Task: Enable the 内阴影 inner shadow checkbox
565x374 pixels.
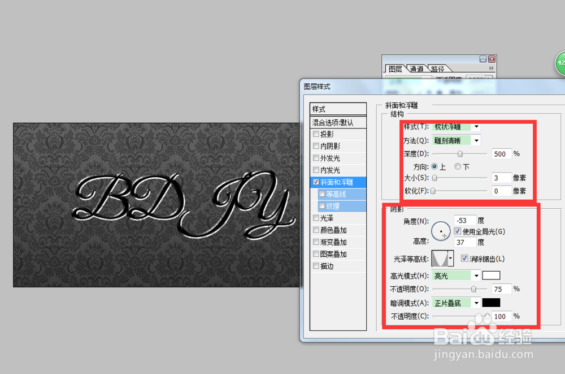Action: 316,146
